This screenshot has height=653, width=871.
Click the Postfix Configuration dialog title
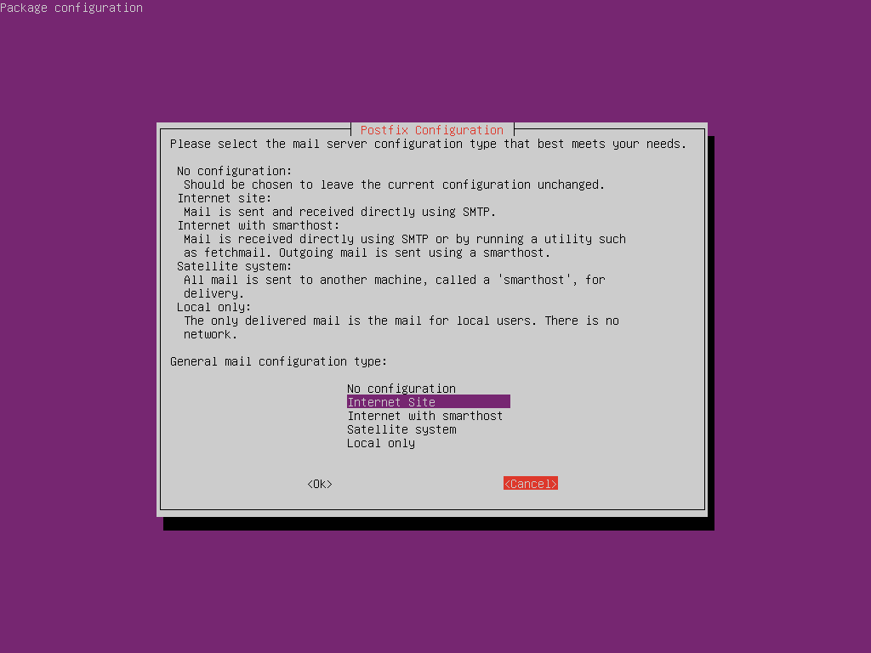431,130
